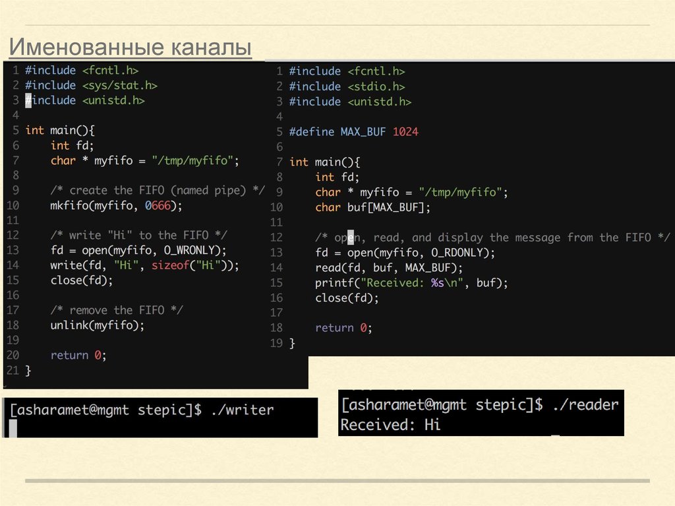Click the "Именованные каналы" slide title
The width and height of the screenshot is (675, 506).
pyautogui.click(x=130, y=48)
